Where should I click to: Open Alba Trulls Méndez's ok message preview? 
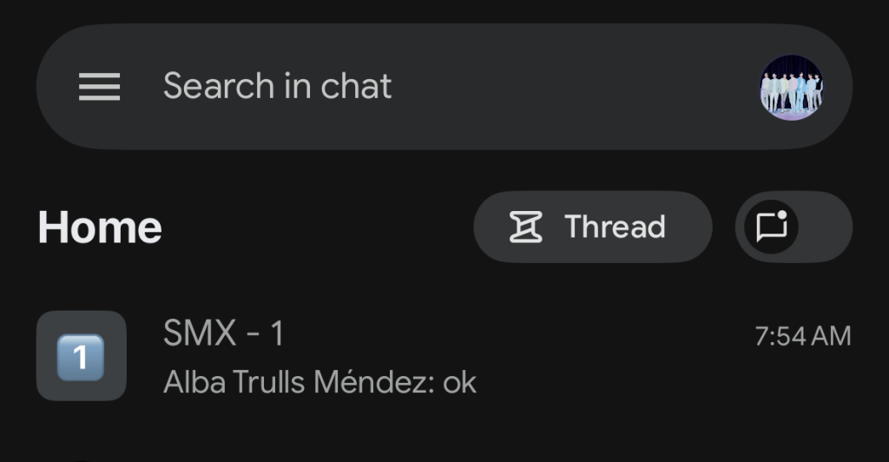[x=319, y=382]
